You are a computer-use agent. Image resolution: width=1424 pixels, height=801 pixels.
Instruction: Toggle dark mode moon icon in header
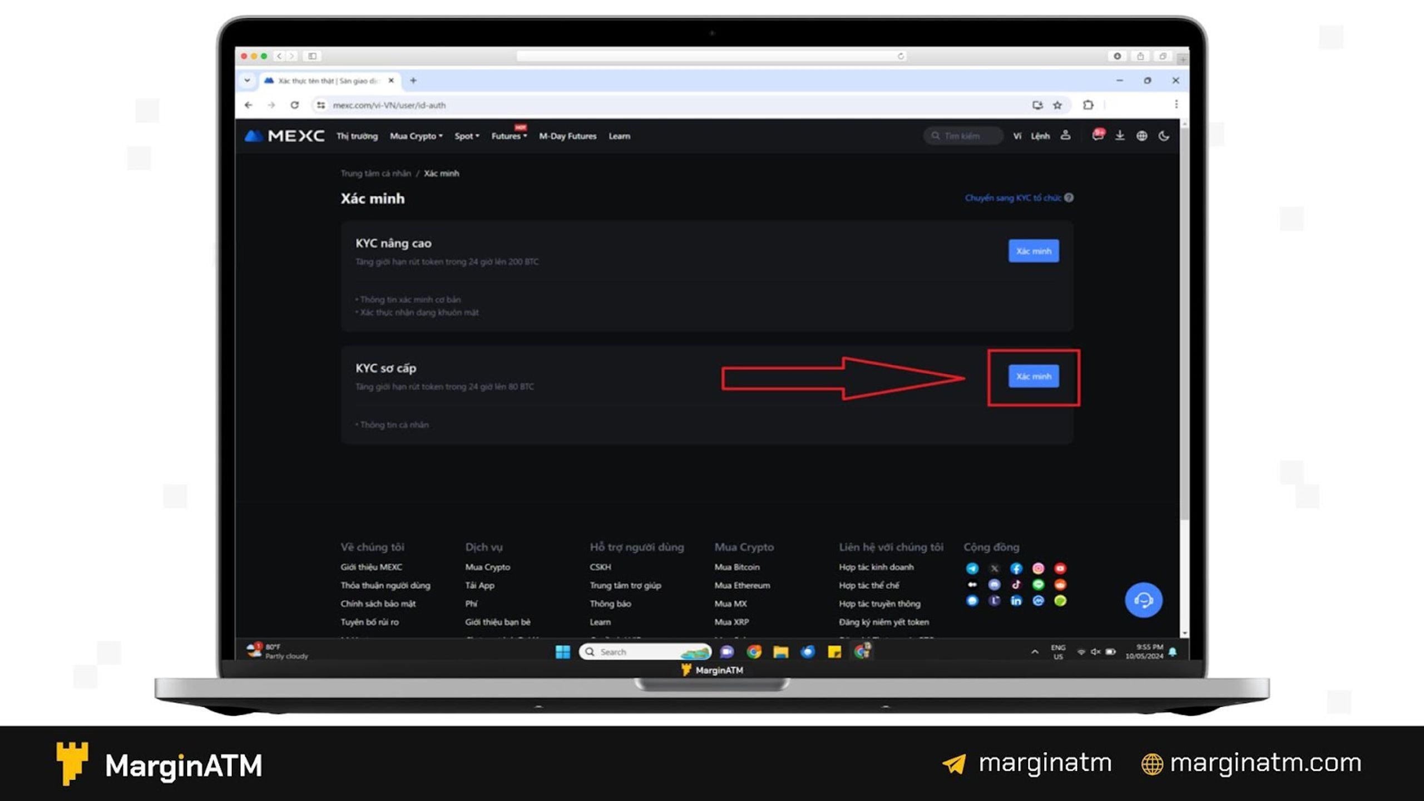point(1164,136)
